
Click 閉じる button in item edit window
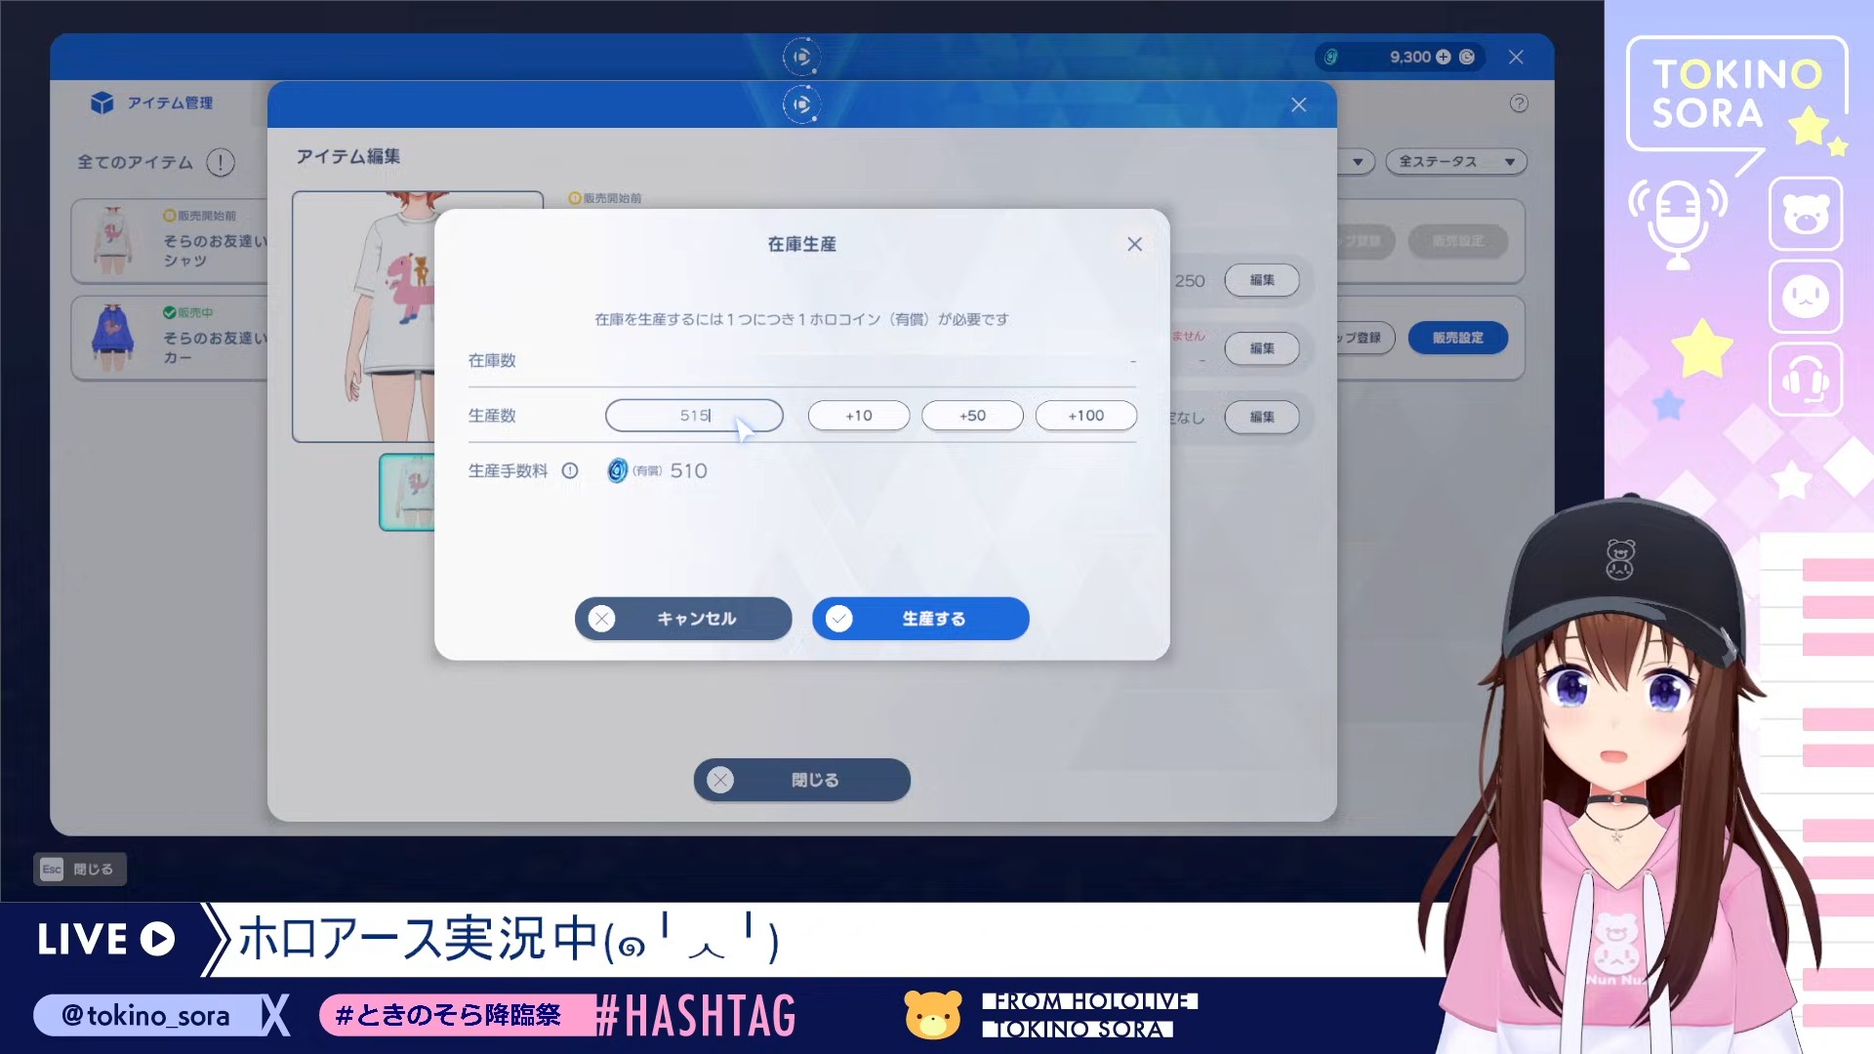coord(801,780)
